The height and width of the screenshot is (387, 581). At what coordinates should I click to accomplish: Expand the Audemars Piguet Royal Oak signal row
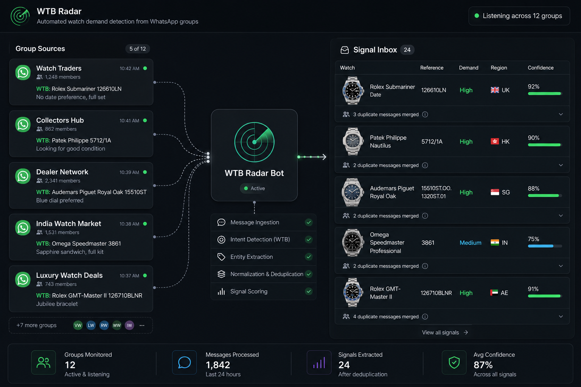(561, 215)
